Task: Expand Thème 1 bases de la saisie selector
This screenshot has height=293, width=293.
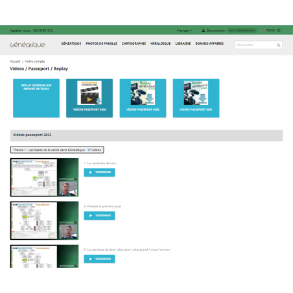Action: [57, 150]
